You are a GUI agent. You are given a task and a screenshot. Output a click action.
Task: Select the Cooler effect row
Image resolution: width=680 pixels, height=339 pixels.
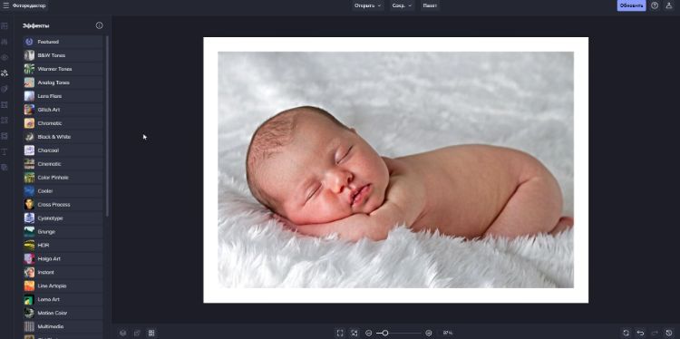[63, 190]
